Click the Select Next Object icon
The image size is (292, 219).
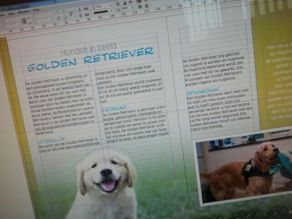86,15
